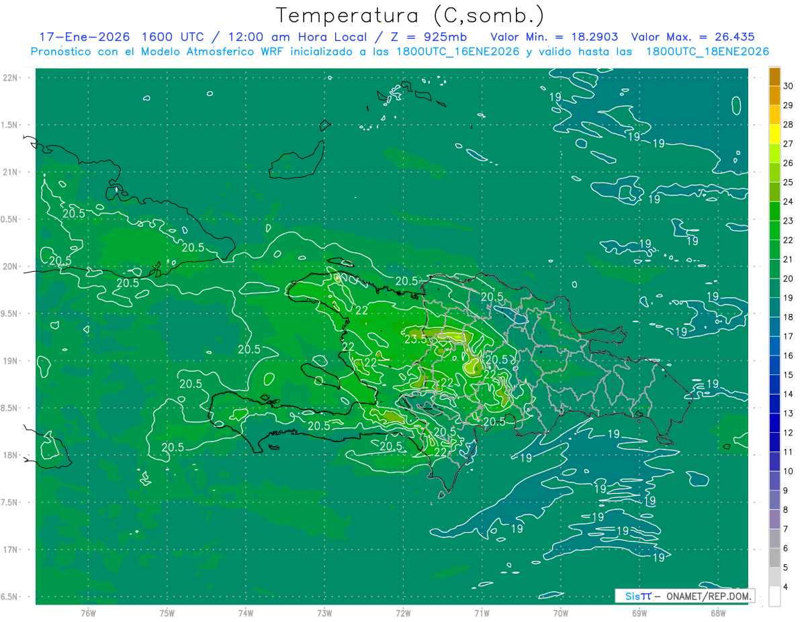Click the colorbar scale label "30"
Screen dimensions: 806x622
point(790,86)
